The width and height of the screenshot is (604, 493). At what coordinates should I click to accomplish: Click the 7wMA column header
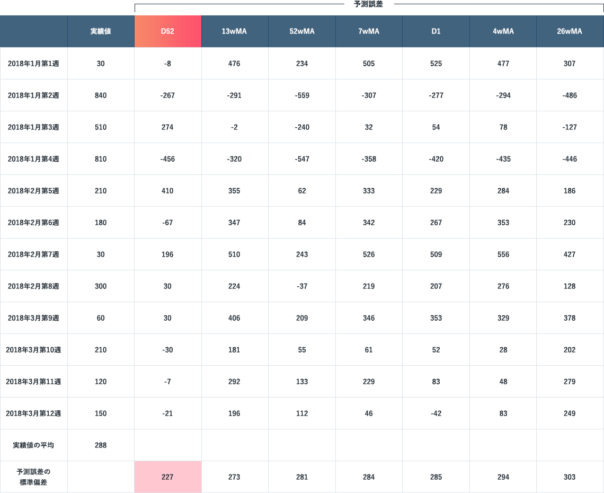click(x=369, y=31)
